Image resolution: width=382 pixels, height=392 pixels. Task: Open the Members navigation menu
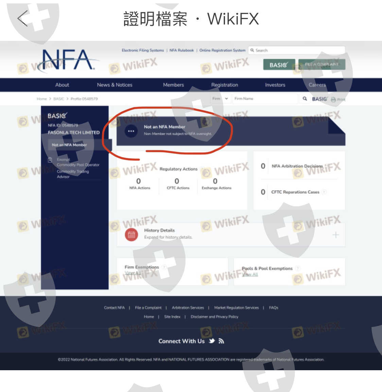(x=174, y=85)
